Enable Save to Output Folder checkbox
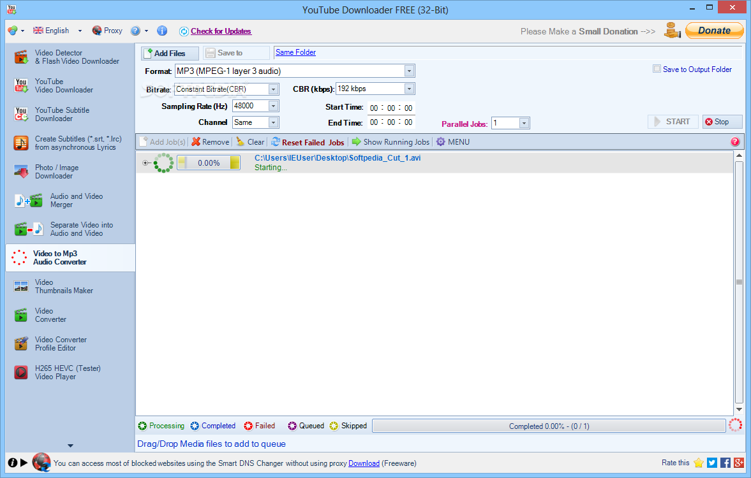 click(x=657, y=69)
